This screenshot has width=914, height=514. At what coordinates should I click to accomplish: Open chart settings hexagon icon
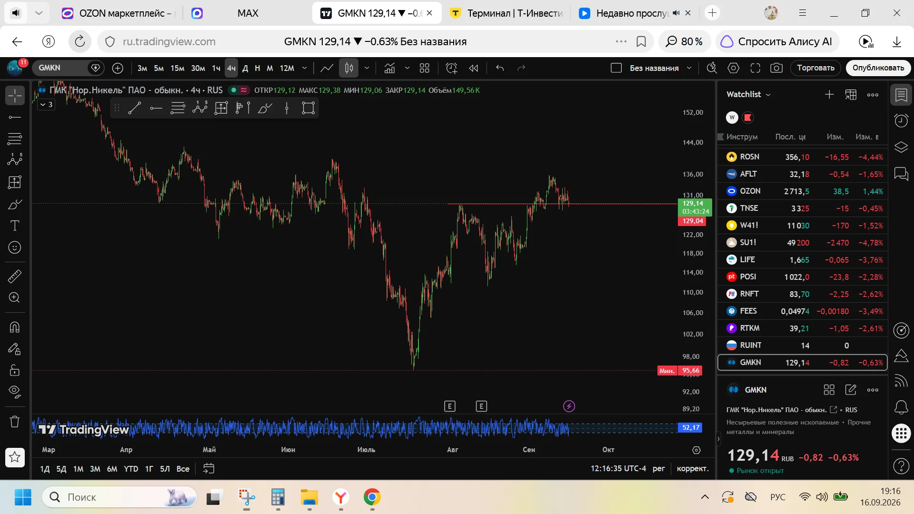[x=734, y=68]
